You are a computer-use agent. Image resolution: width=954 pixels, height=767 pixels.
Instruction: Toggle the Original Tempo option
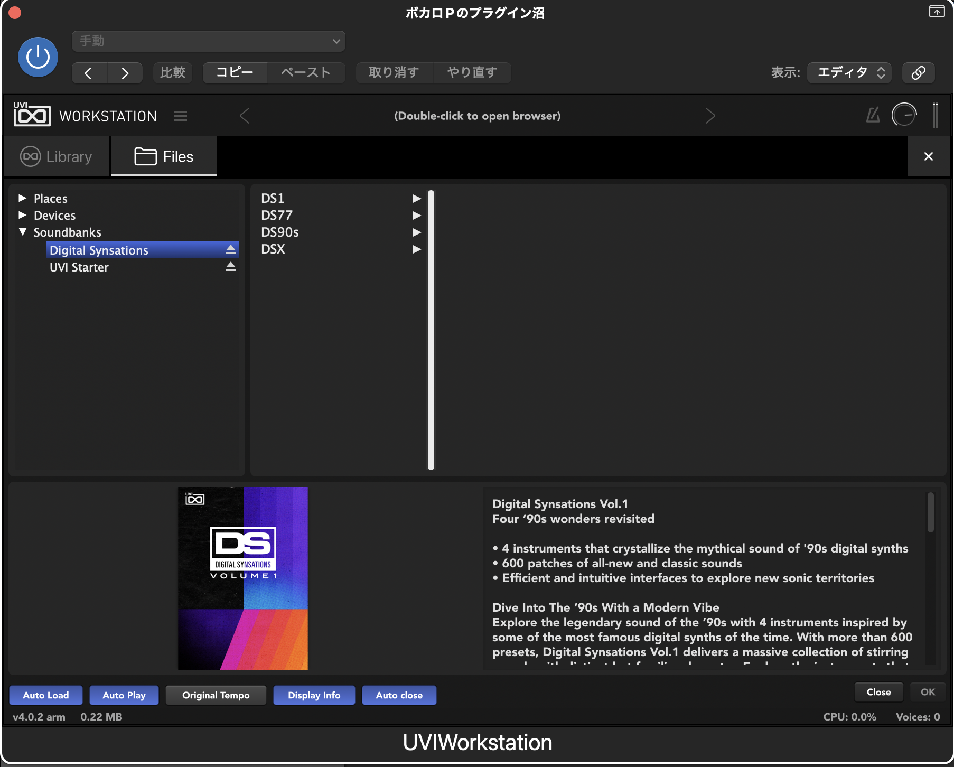[216, 695]
